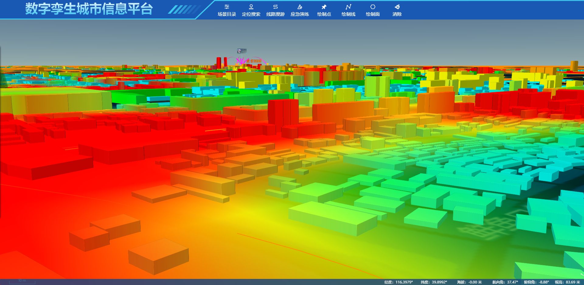Click the 俯仰角 -8.88° pitch readout
Image resolution: width=584 pixels, height=285 pixels.
(536, 282)
